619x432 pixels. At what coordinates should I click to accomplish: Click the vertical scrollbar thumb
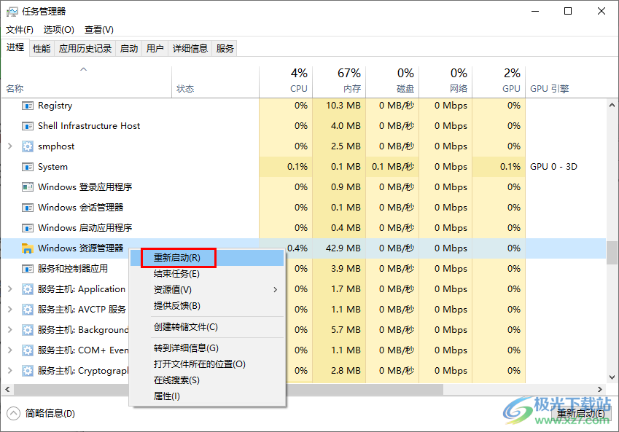pyautogui.click(x=612, y=253)
